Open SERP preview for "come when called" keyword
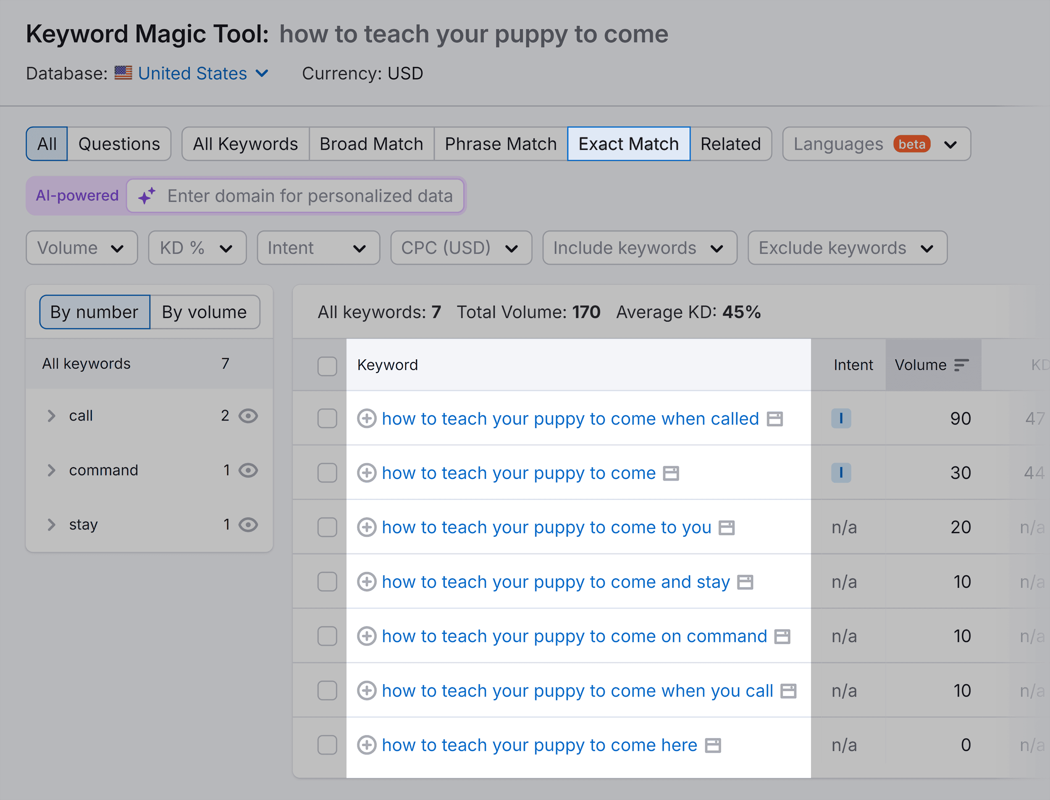Image resolution: width=1050 pixels, height=800 pixels. point(775,419)
